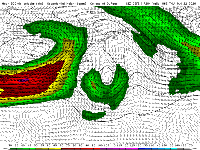The height and width of the screenshot is (150, 200).
Task: Select the "College of DuPage" header label
Action: [x=104, y=4]
